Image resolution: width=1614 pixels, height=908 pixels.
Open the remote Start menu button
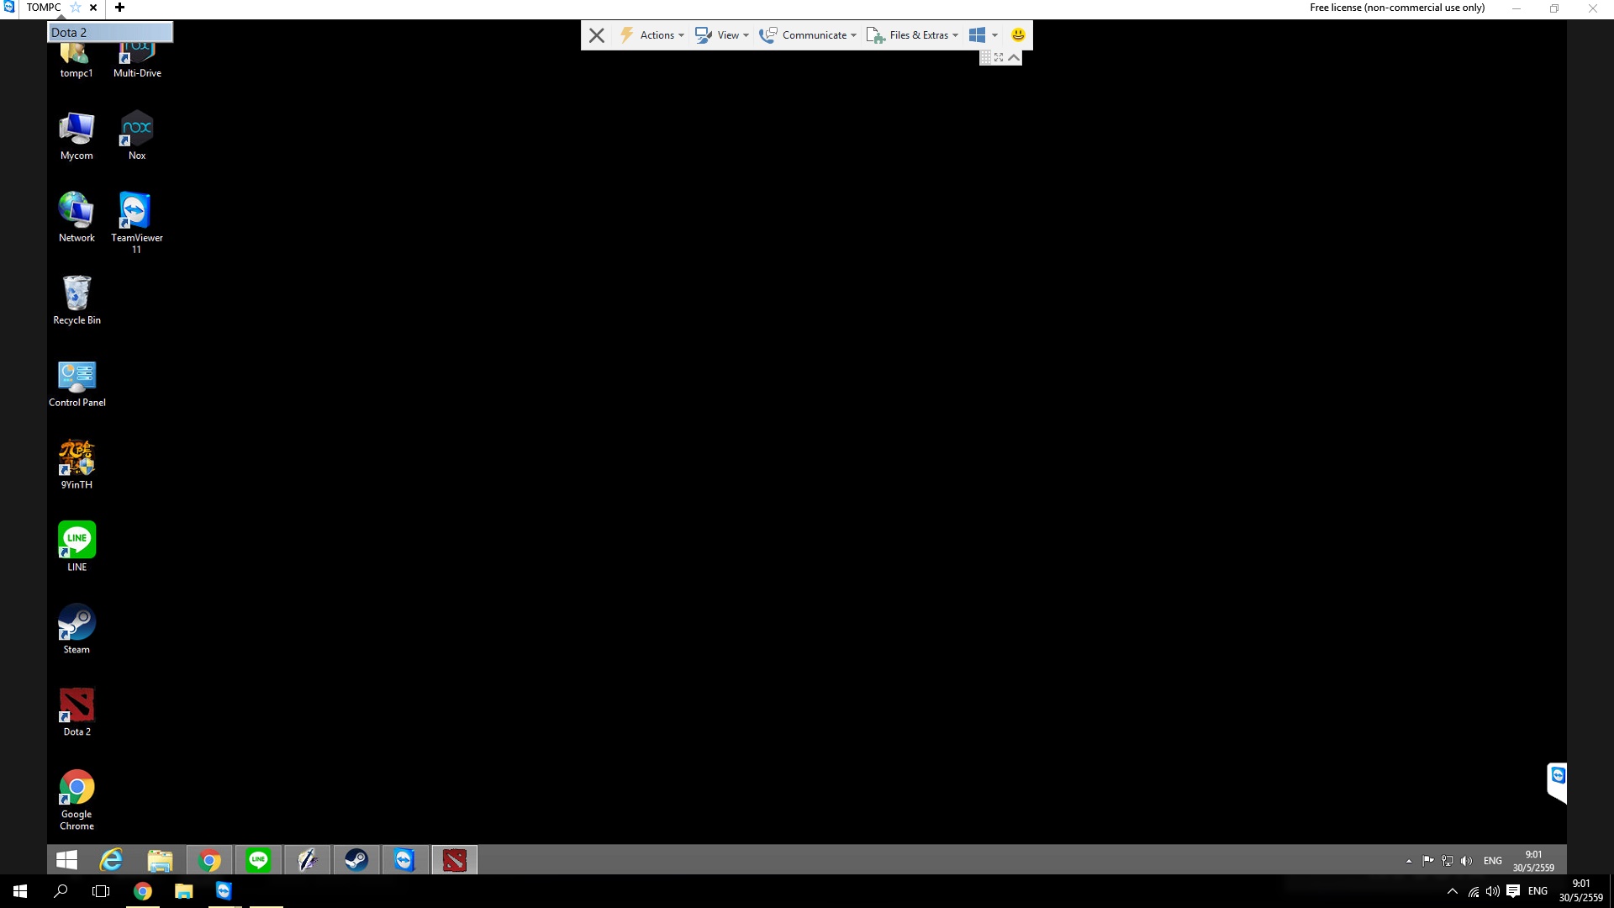[x=66, y=860]
